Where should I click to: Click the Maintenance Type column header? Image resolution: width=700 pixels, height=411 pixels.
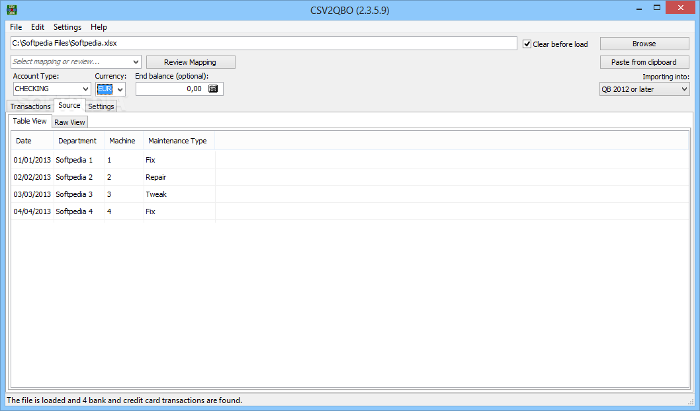(179, 141)
